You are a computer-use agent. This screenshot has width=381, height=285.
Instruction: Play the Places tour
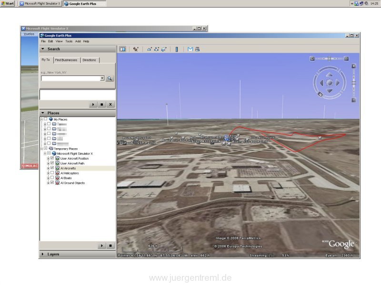(101, 246)
